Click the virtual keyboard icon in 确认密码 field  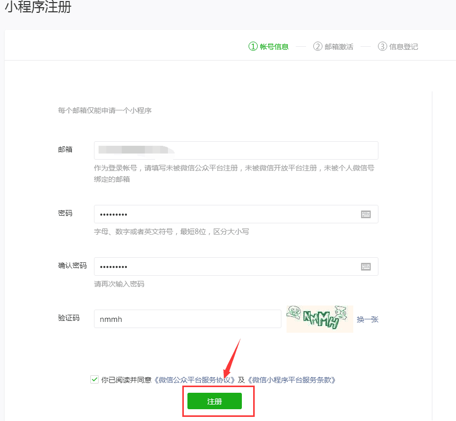[366, 266]
